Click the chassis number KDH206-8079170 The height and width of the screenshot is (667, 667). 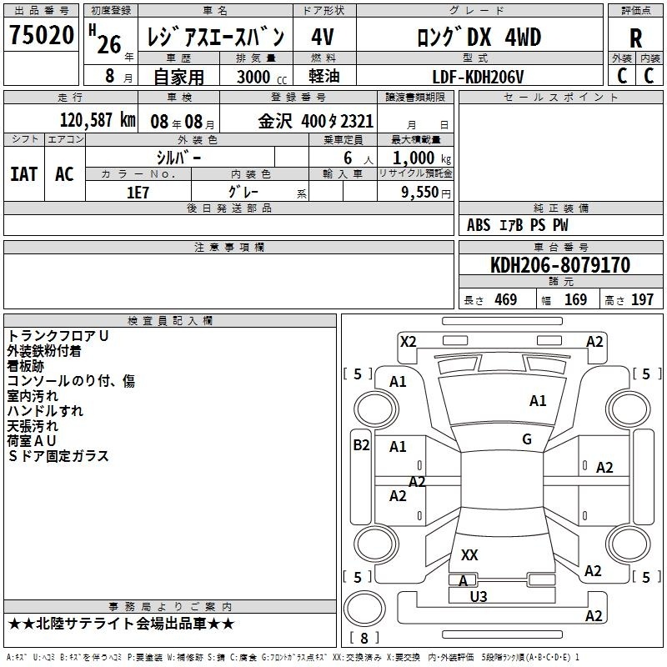[560, 265]
